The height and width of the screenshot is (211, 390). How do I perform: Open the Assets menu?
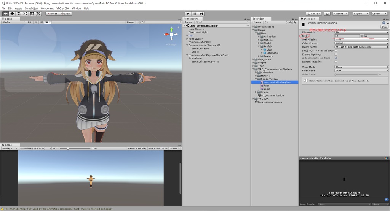tap(18, 8)
